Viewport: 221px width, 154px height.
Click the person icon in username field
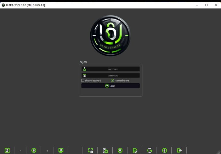click(x=85, y=69)
